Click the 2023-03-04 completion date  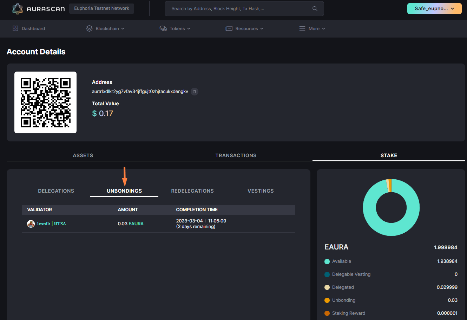click(x=190, y=221)
